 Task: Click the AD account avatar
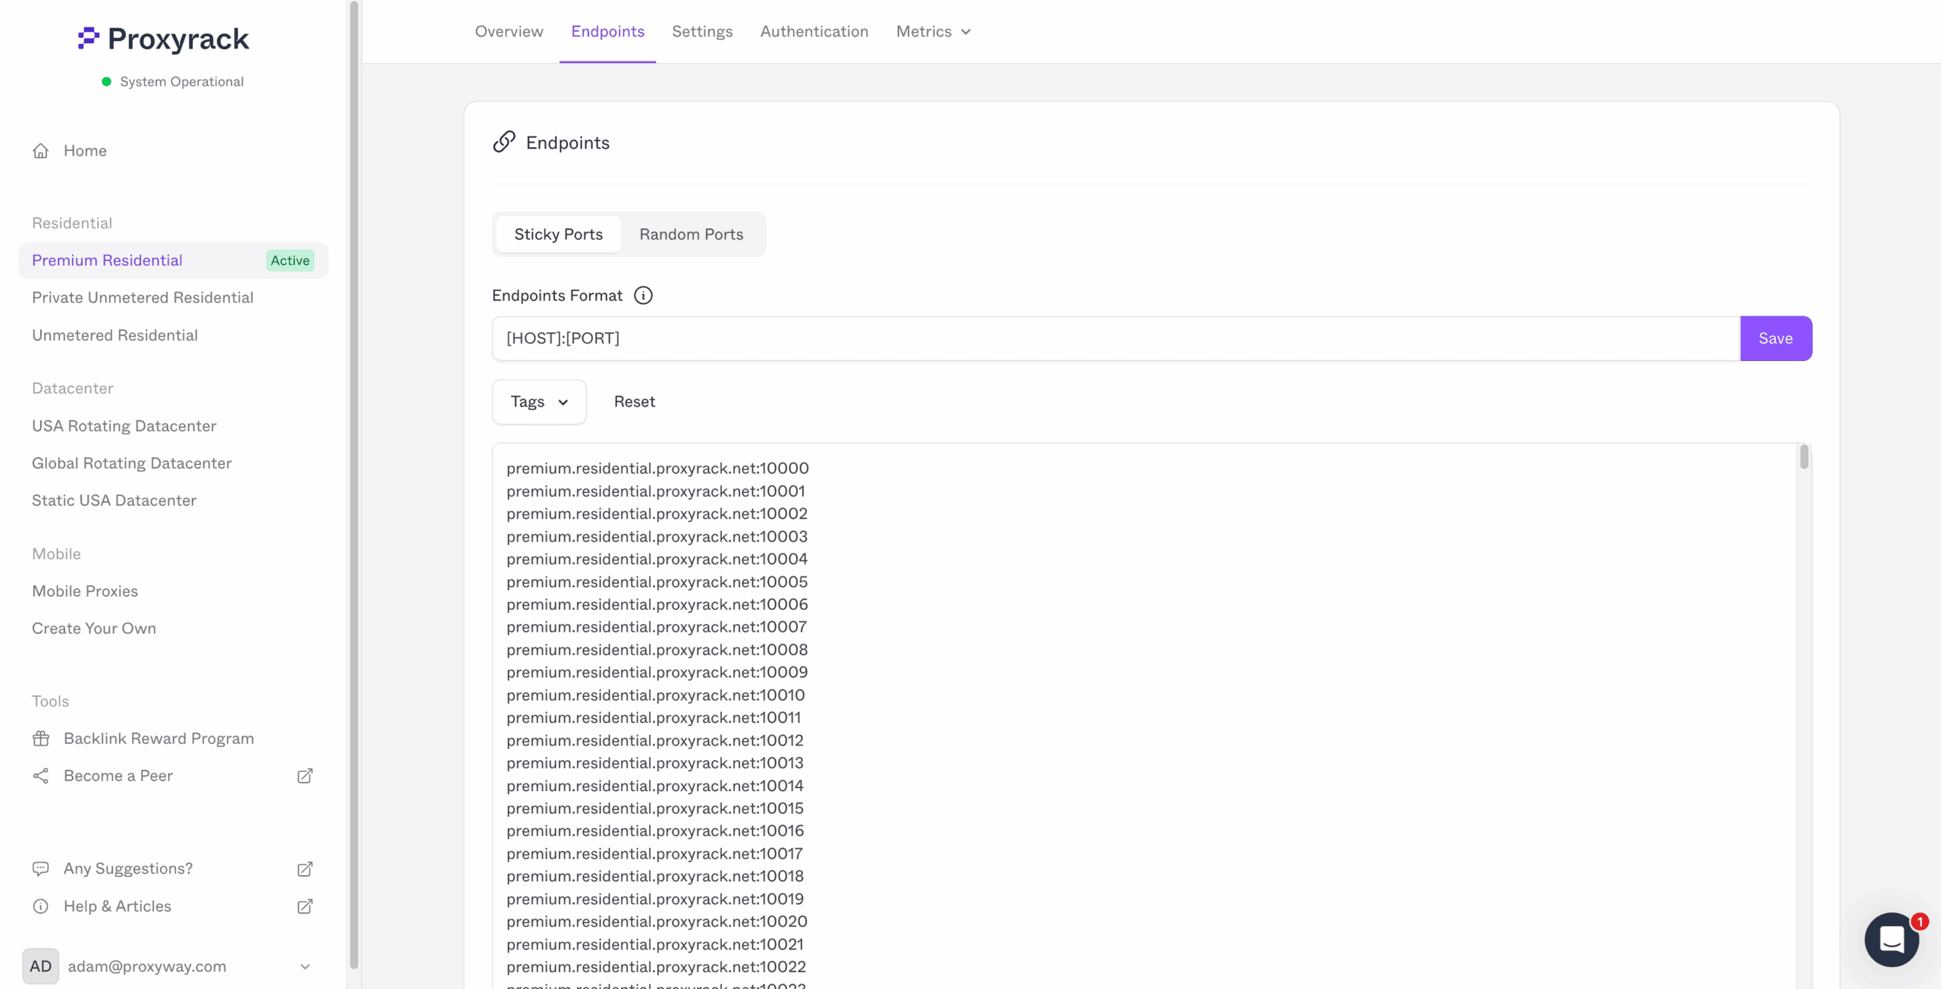coord(40,966)
